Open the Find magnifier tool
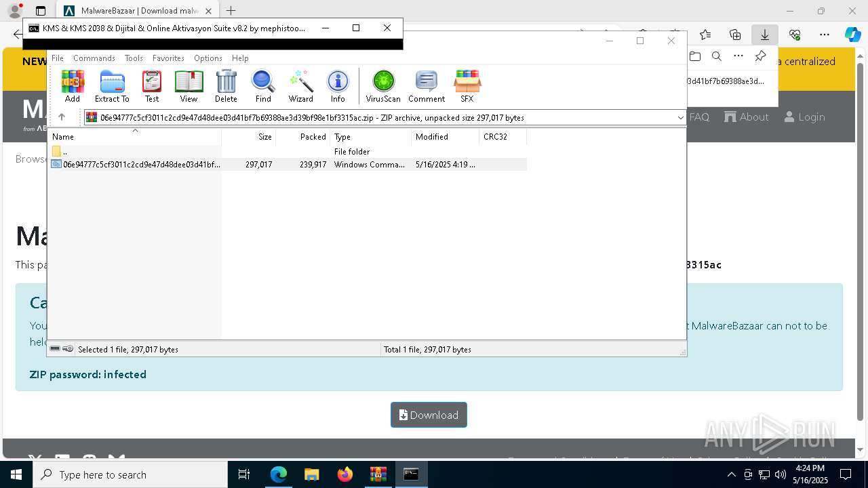This screenshot has width=868, height=488. pos(263,86)
